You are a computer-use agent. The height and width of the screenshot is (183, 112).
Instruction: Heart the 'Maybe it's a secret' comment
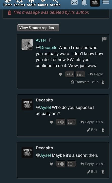point(51,164)
